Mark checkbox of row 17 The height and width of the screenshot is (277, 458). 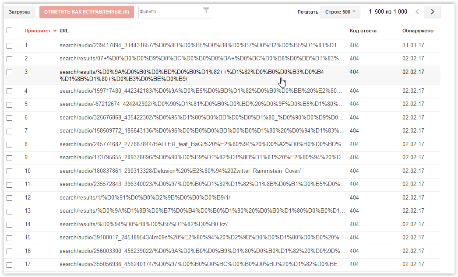10,265
